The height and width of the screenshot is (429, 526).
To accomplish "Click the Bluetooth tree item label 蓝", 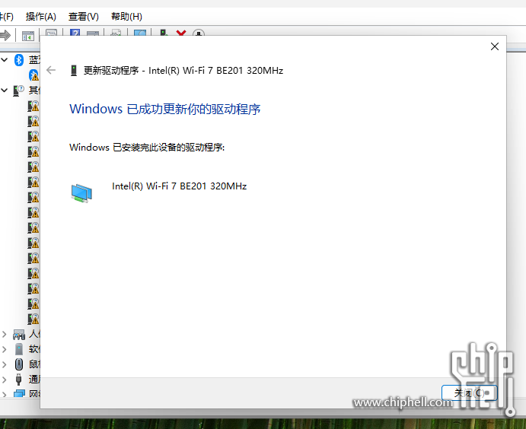I will click(x=34, y=60).
